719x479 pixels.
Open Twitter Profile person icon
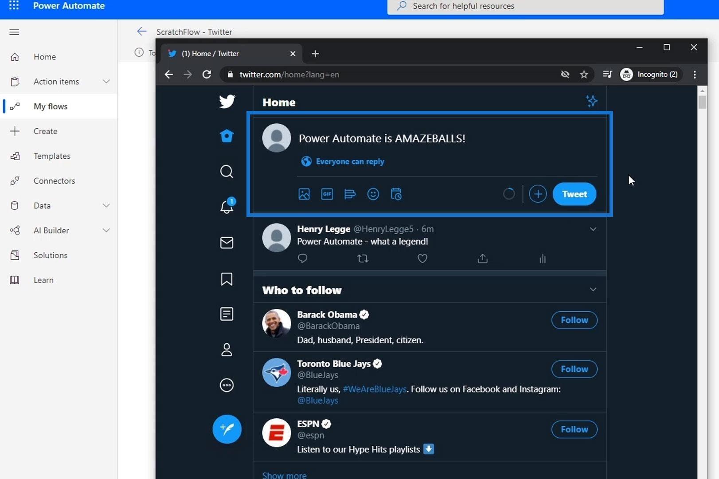(x=227, y=349)
